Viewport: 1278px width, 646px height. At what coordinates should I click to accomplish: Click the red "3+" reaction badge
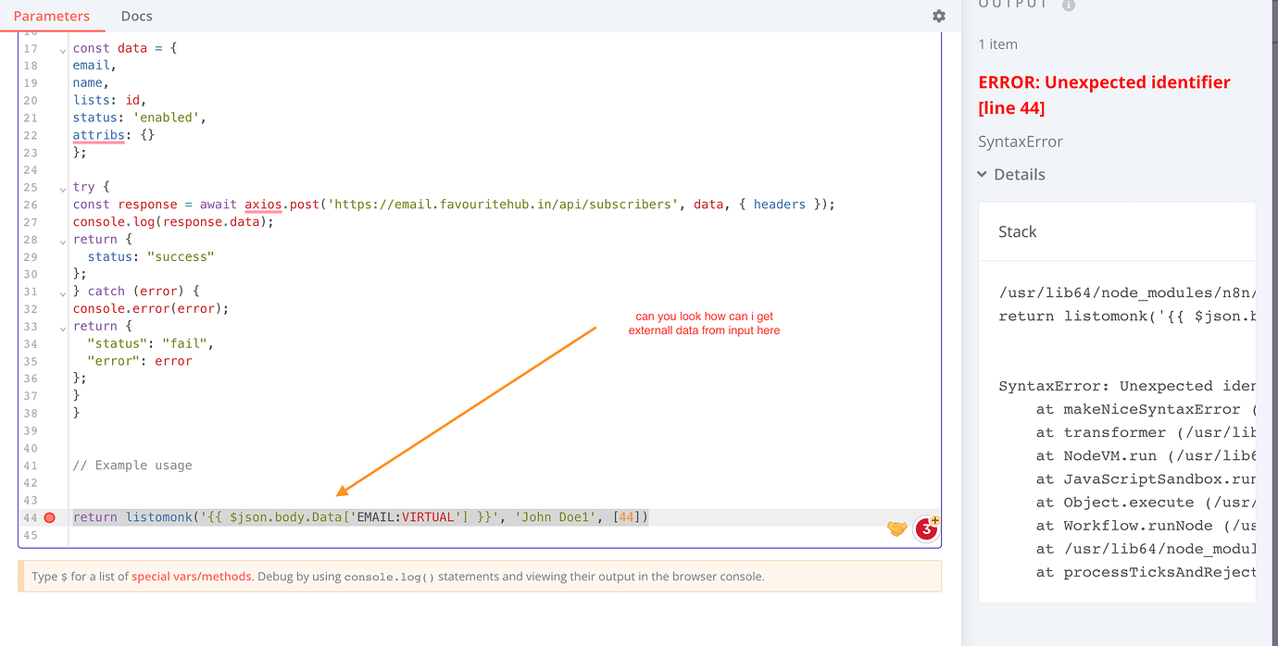click(925, 528)
